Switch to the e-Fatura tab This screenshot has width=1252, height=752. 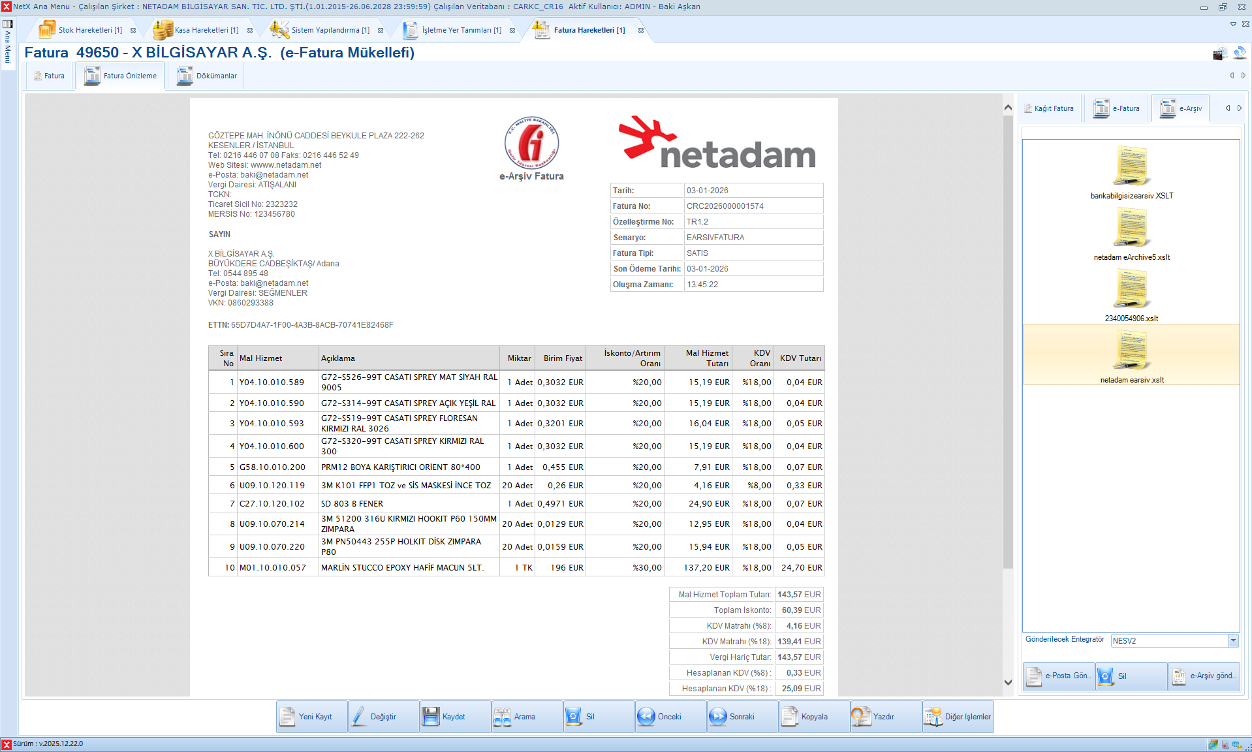(x=1117, y=108)
